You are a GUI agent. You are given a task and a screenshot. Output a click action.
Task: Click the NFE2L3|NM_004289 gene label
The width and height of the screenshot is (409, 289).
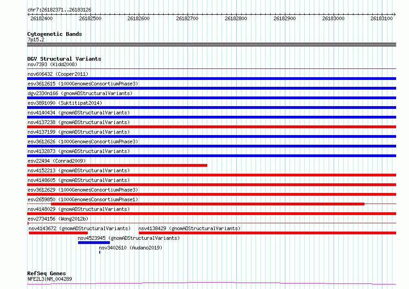pyautogui.click(x=50, y=279)
